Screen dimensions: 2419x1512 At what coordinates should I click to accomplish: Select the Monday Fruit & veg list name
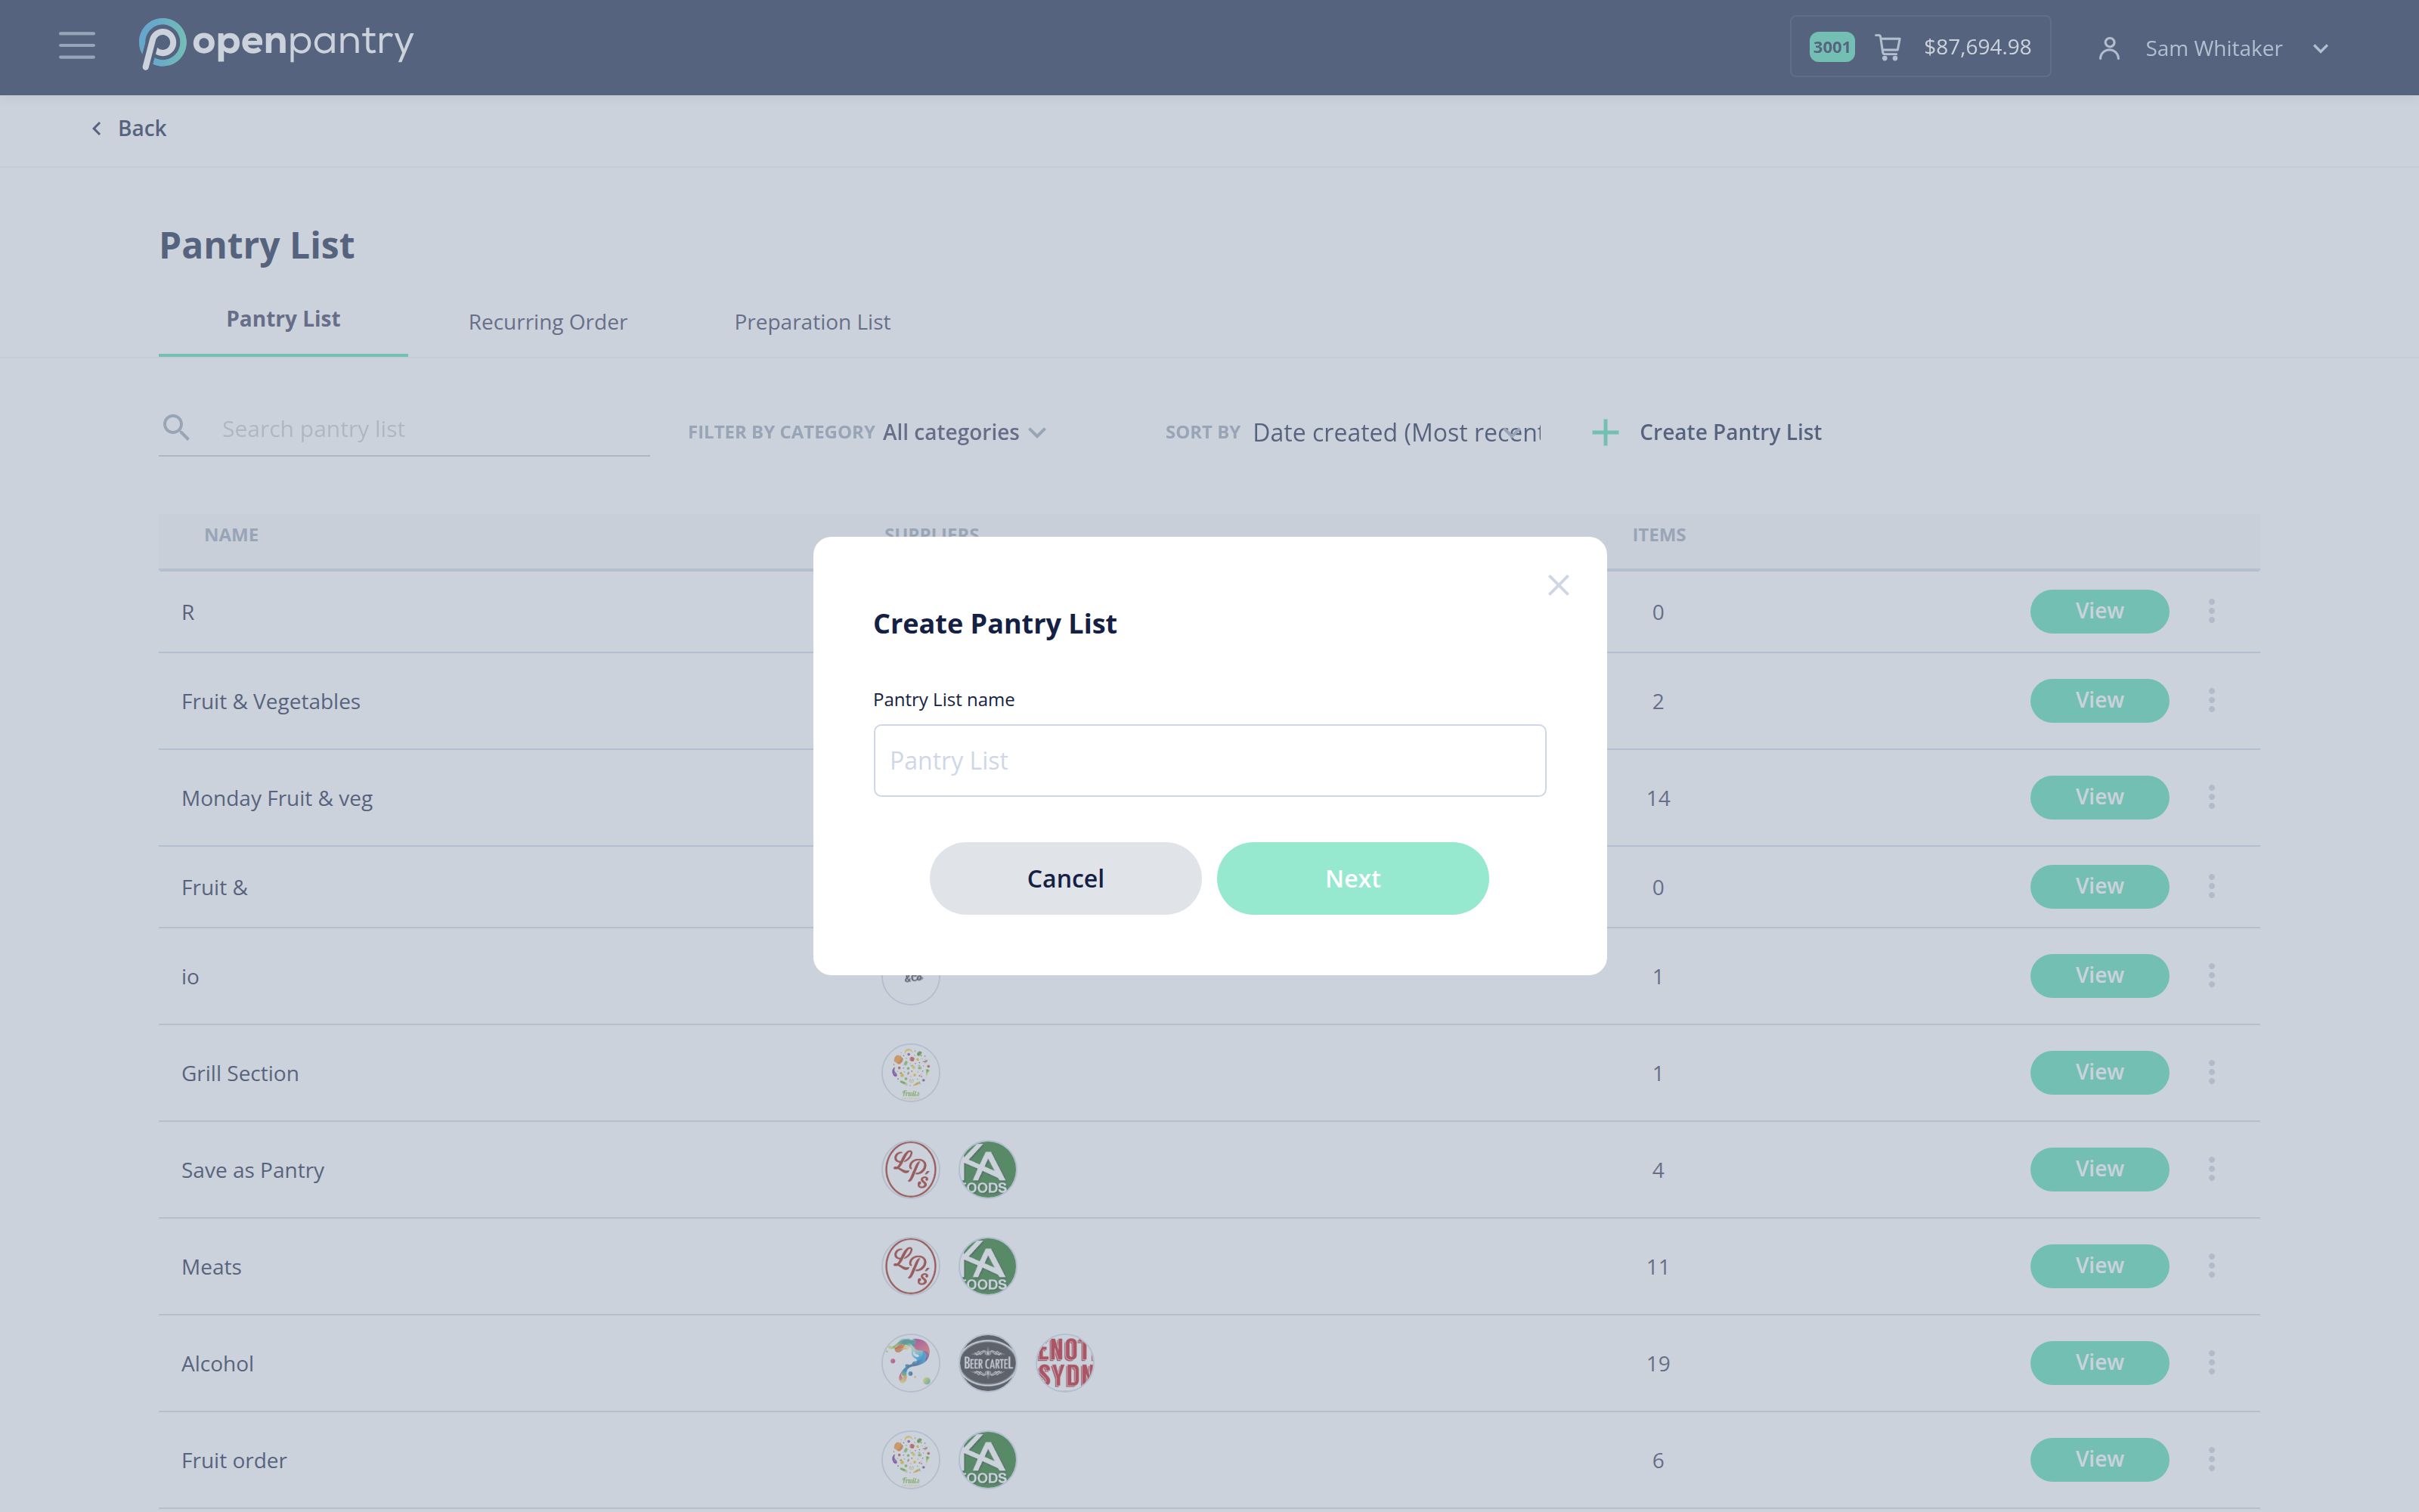tap(277, 798)
